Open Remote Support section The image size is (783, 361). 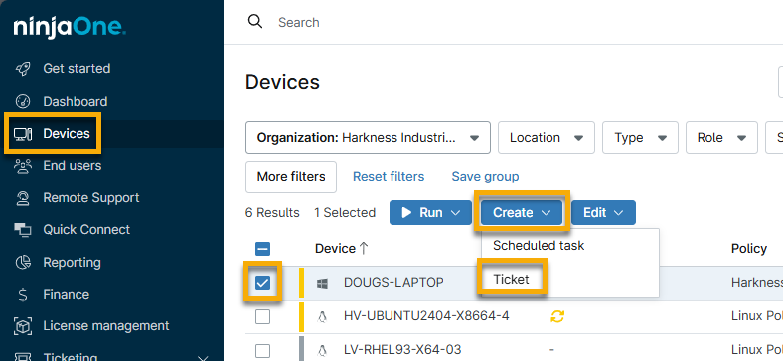[91, 198]
